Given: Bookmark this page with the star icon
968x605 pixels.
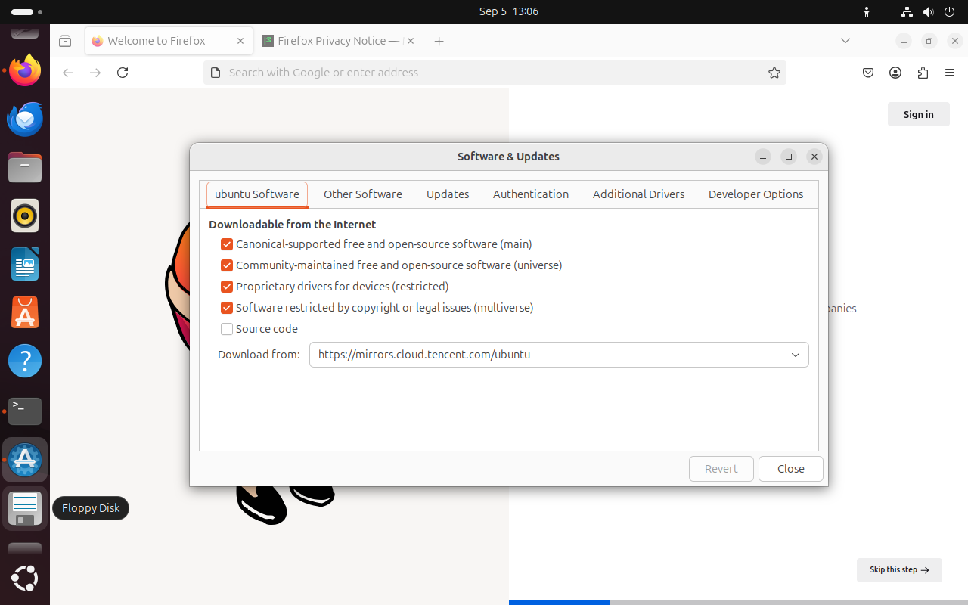Looking at the screenshot, I should (774, 73).
